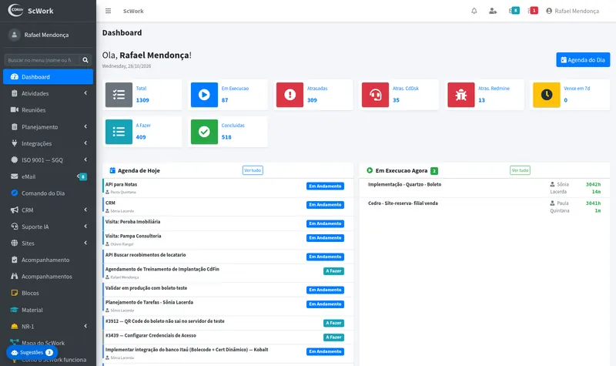Click the Agenda de Hoje calendar icon
Image resolution: width=616 pixels, height=366 pixels.
point(112,170)
